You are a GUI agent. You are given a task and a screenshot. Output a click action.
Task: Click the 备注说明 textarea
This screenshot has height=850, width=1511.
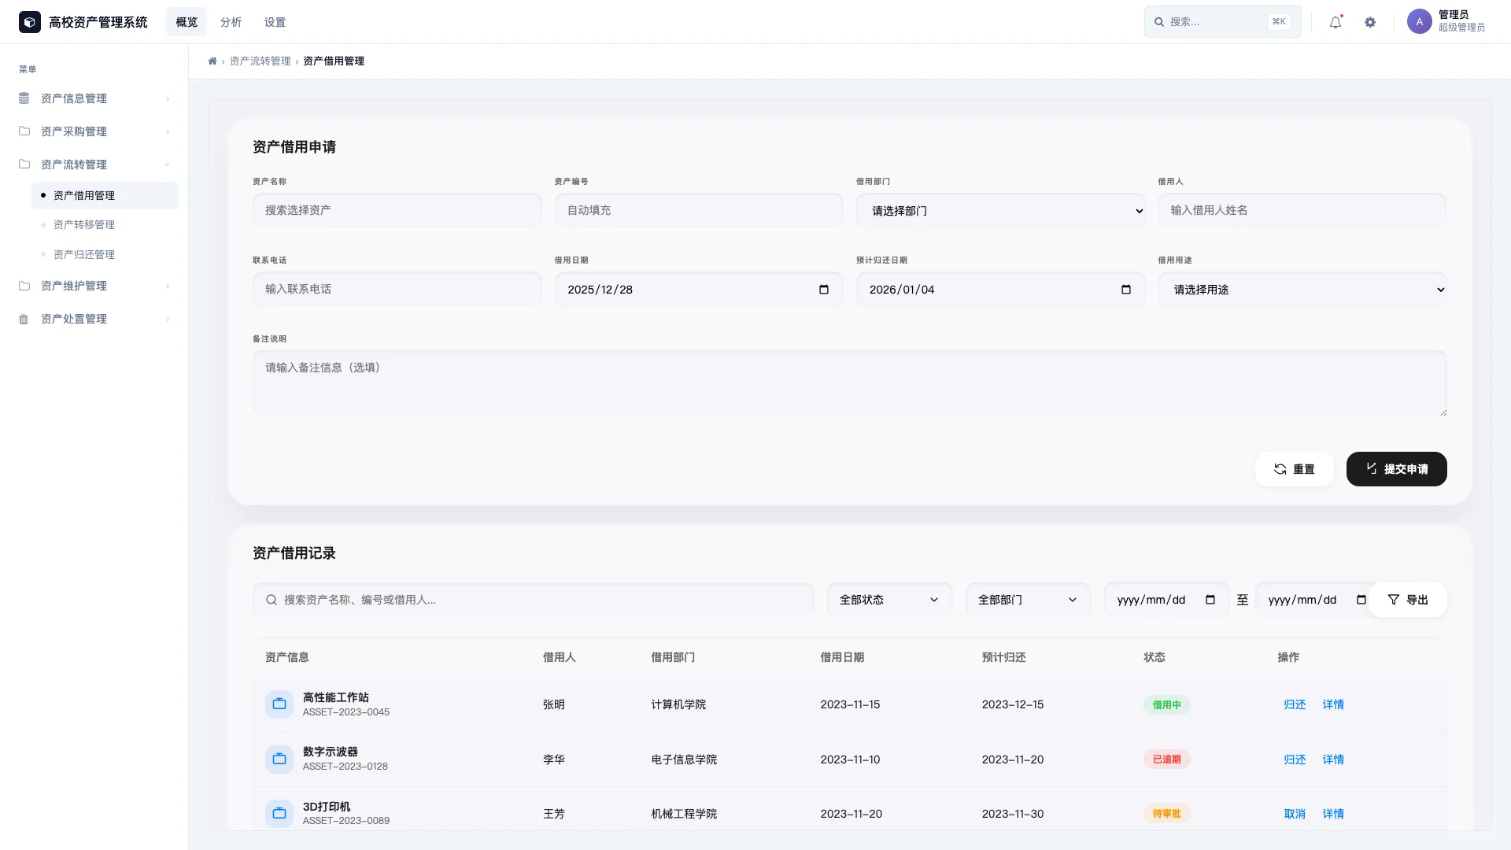click(849, 383)
